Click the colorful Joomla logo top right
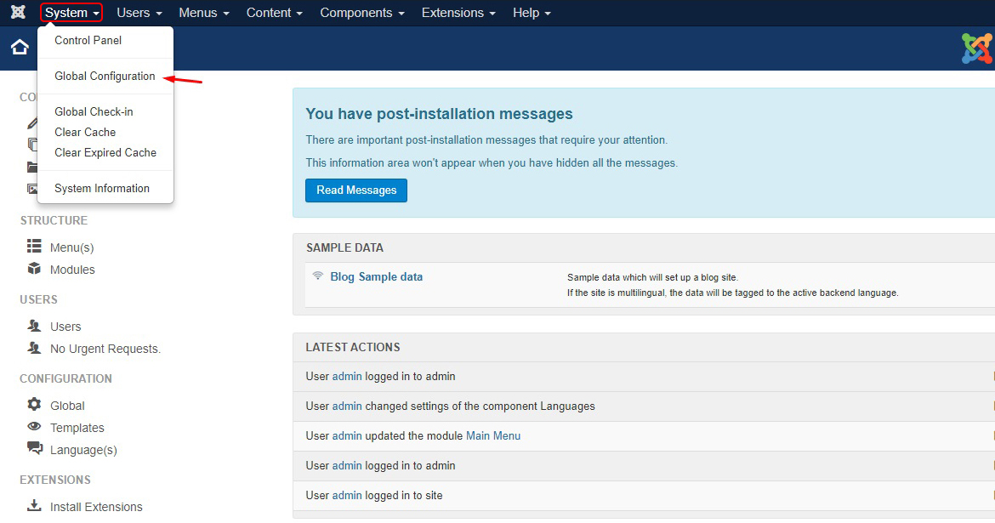The image size is (995, 523). [976, 48]
